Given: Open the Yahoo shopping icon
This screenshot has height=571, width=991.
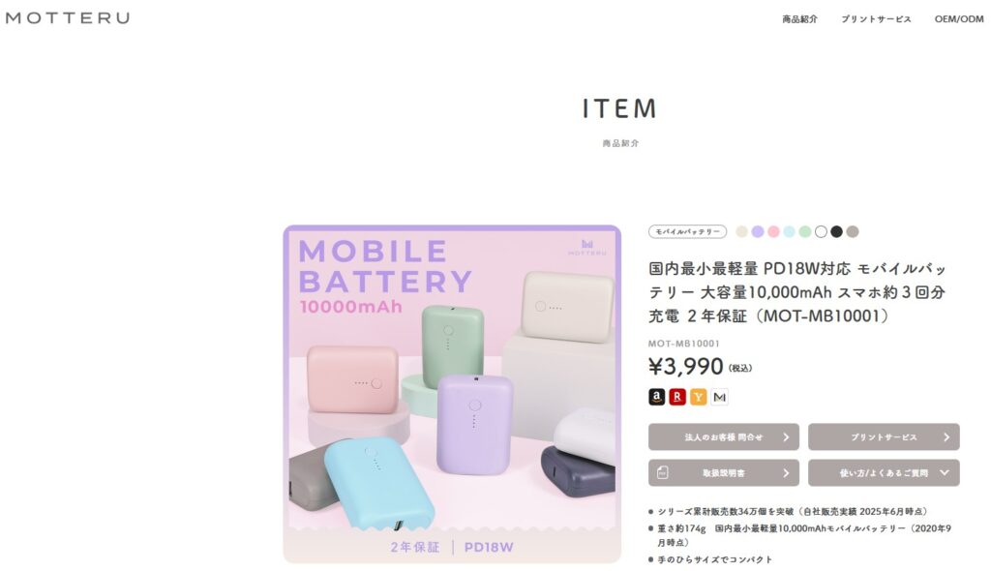Looking at the screenshot, I should coord(699,397).
